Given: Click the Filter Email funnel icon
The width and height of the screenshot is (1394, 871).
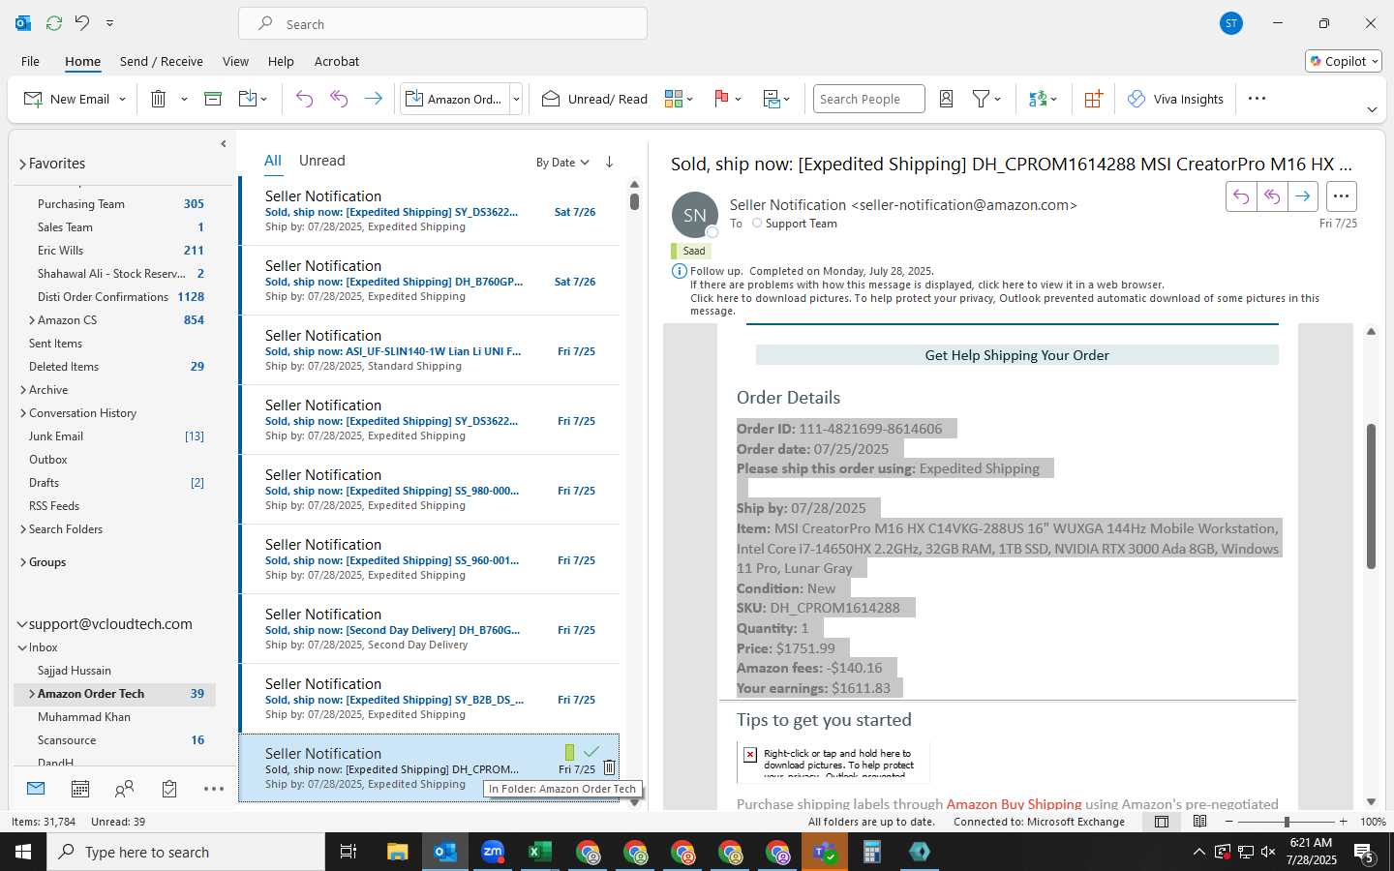Looking at the screenshot, I should [981, 99].
